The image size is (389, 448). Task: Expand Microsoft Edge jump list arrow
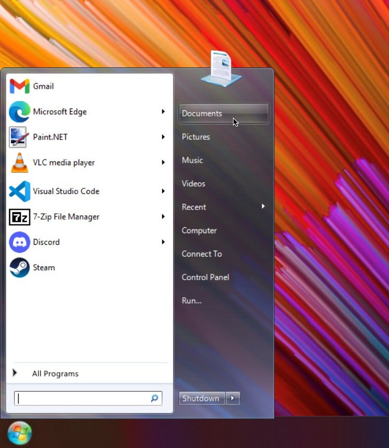163,111
